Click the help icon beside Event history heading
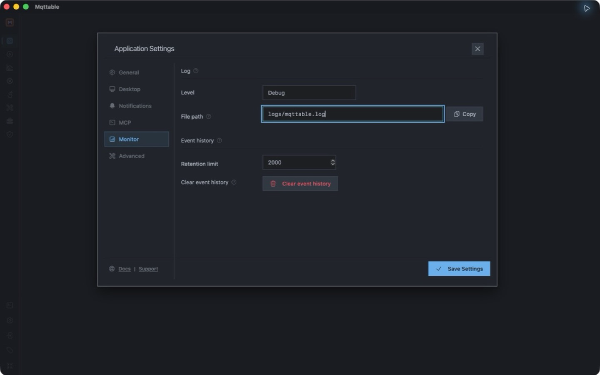600x375 pixels. coord(219,140)
